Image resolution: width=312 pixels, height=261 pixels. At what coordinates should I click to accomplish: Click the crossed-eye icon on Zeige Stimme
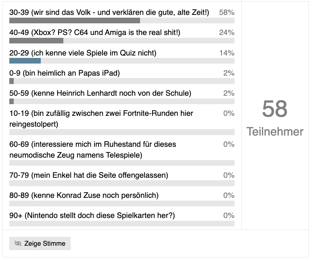click(18, 244)
